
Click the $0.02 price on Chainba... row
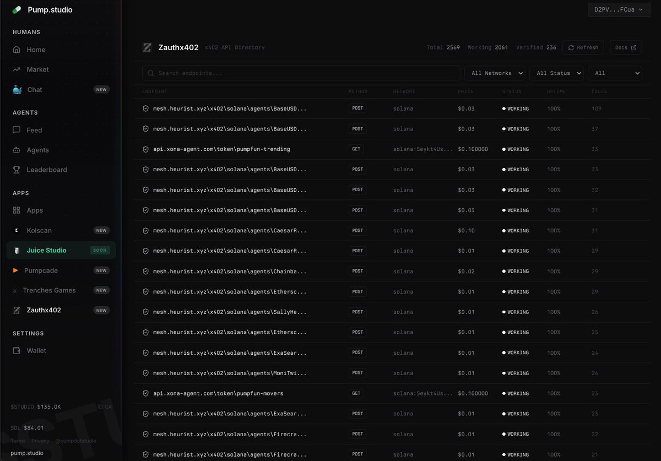click(466, 271)
